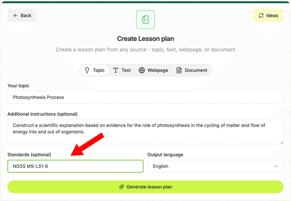This screenshot has height=201, width=291.
Task: Click the T icon for Text source
Action: point(116,70)
